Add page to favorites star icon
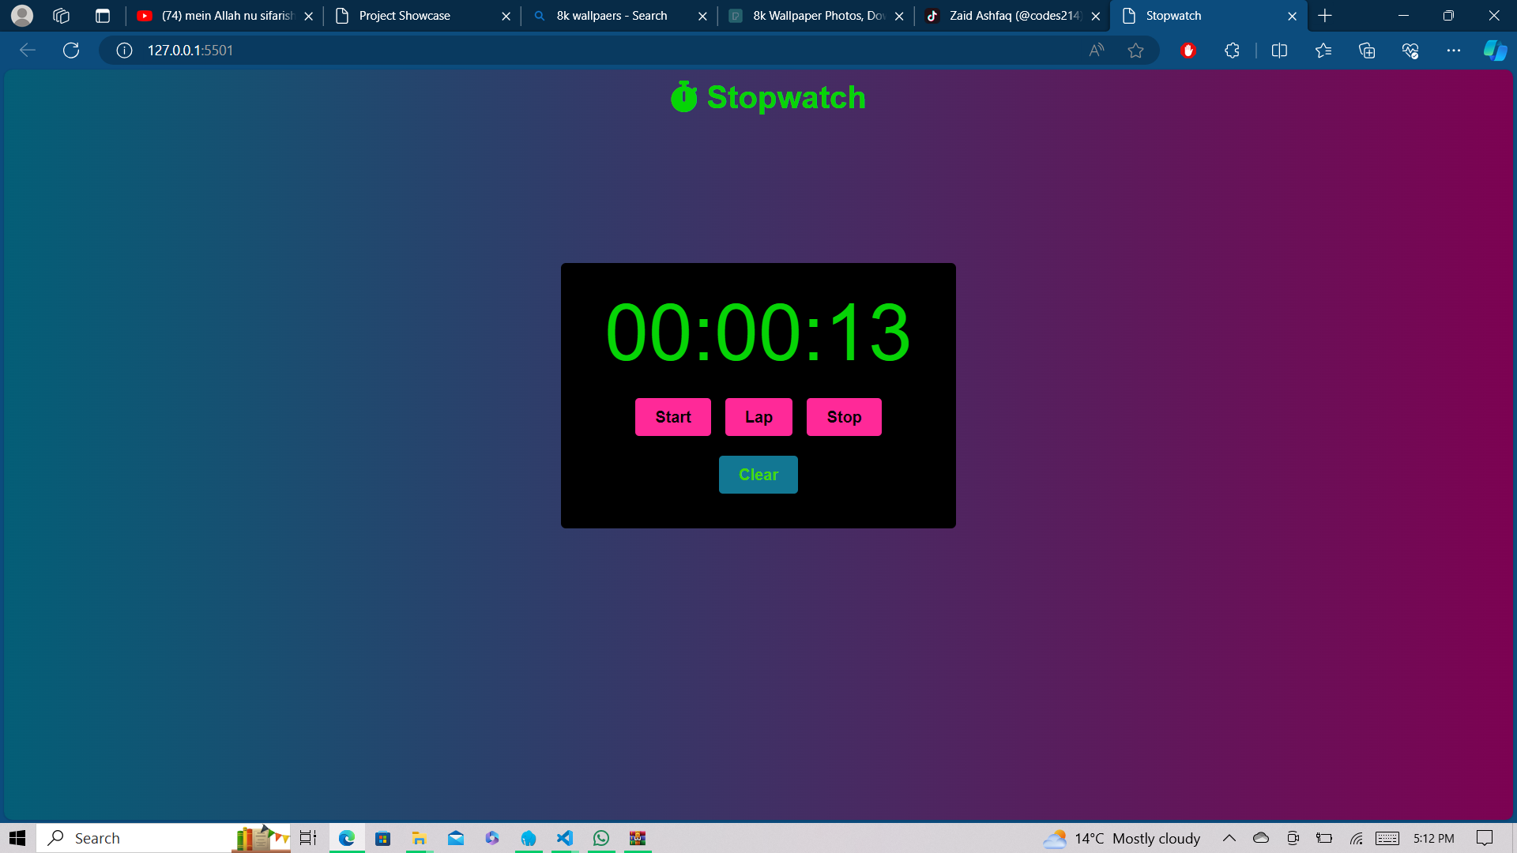The width and height of the screenshot is (1517, 853). click(1135, 51)
